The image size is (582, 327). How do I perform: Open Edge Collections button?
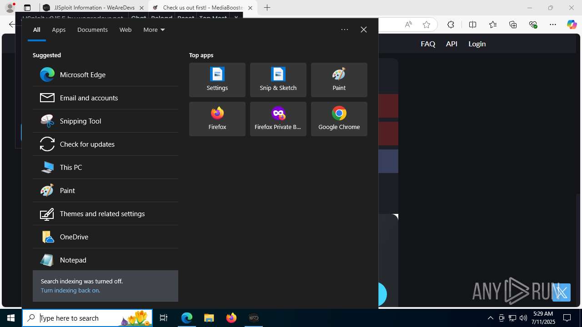click(x=513, y=25)
